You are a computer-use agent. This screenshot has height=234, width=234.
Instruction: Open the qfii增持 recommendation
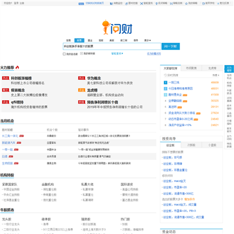coord(17,102)
